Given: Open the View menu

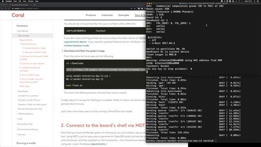Looking at the screenshot, I should pyautogui.click(x=24, y=1).
